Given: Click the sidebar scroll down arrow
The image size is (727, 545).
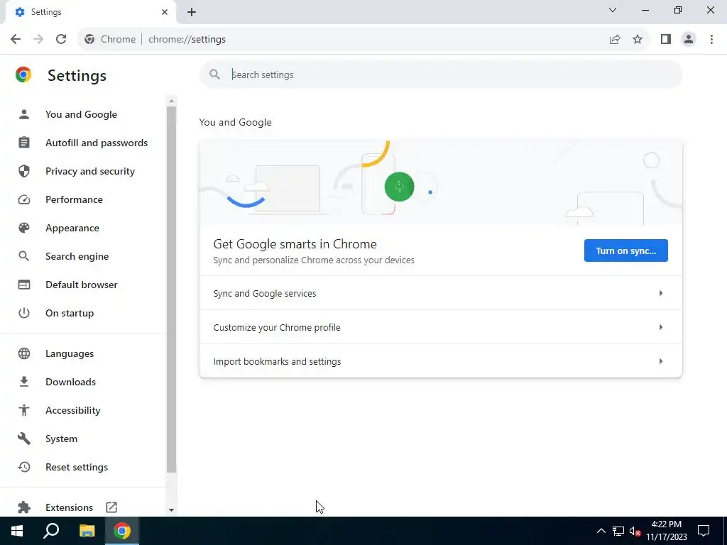Looking at the screenshot, I should tap(171, 510).
